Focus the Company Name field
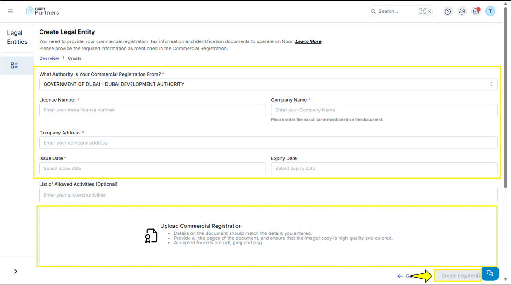The height and width of the screenshot is (285, 511). [x=384, y=110]
